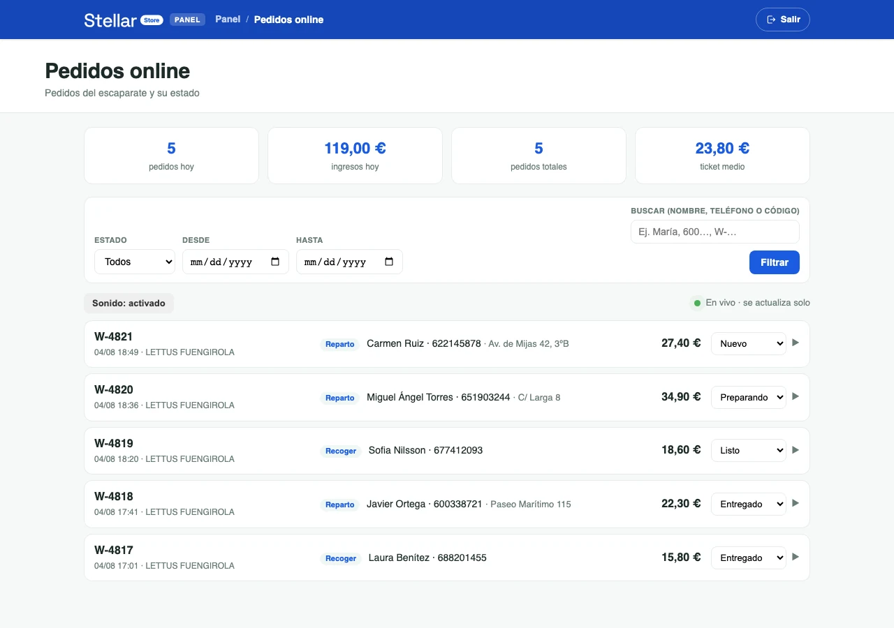Image resolution: width=894 pixels, height=628 pixels.
Task: Open the status dropdown for W-4821
Action: click(749, 343)
